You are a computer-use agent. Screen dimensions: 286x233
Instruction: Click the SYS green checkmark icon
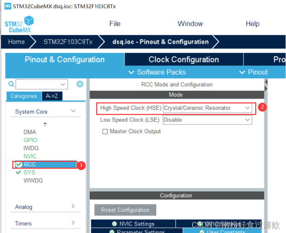[x=18, y=172]
